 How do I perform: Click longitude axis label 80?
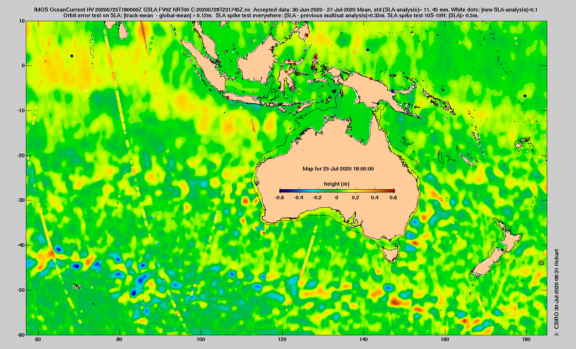pos(120,340)
